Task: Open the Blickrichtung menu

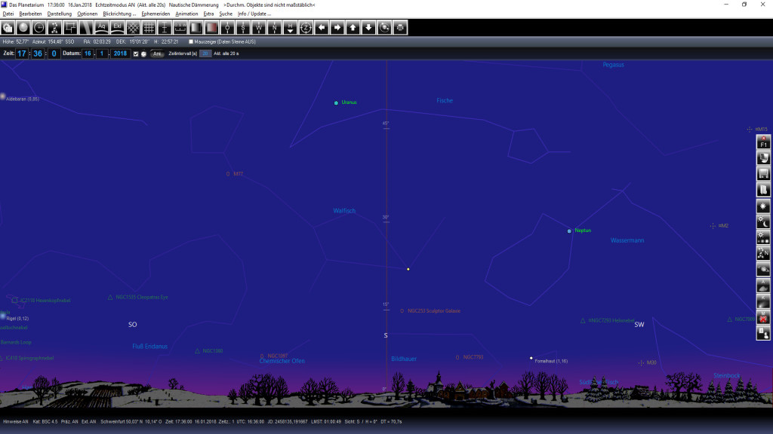Action: pos(119,14)
